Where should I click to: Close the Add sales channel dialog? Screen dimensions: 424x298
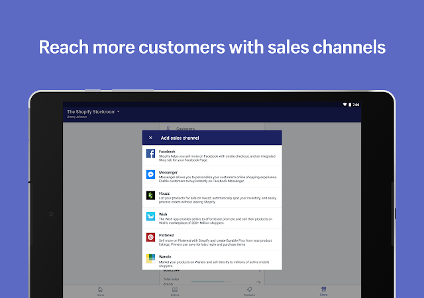[x=150, y=138]
